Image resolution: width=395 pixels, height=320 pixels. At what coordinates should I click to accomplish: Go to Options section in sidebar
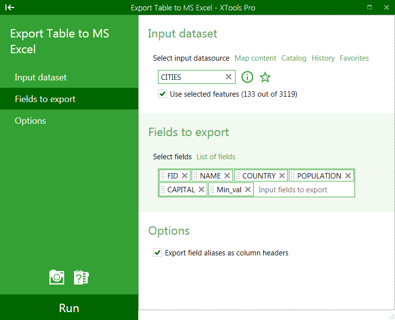pyautogui.click(x=69, y=121)
